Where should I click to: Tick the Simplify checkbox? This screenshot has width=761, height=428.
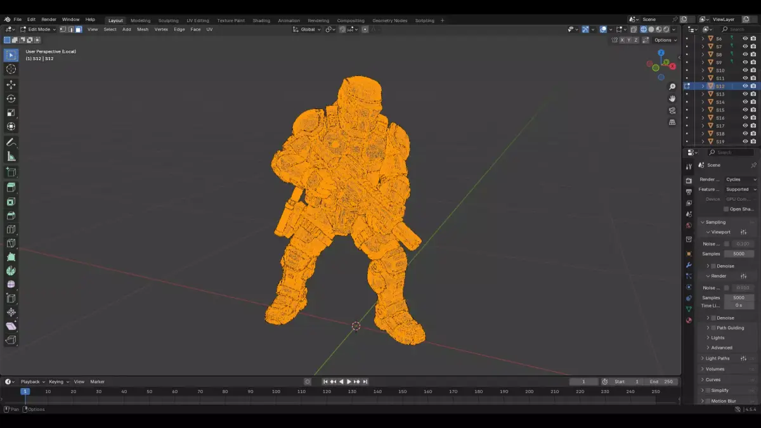[708, 391]
